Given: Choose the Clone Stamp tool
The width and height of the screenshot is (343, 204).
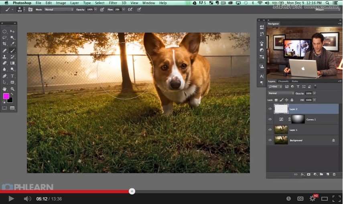Looking at the screenshot, I should tap(4, 57).
